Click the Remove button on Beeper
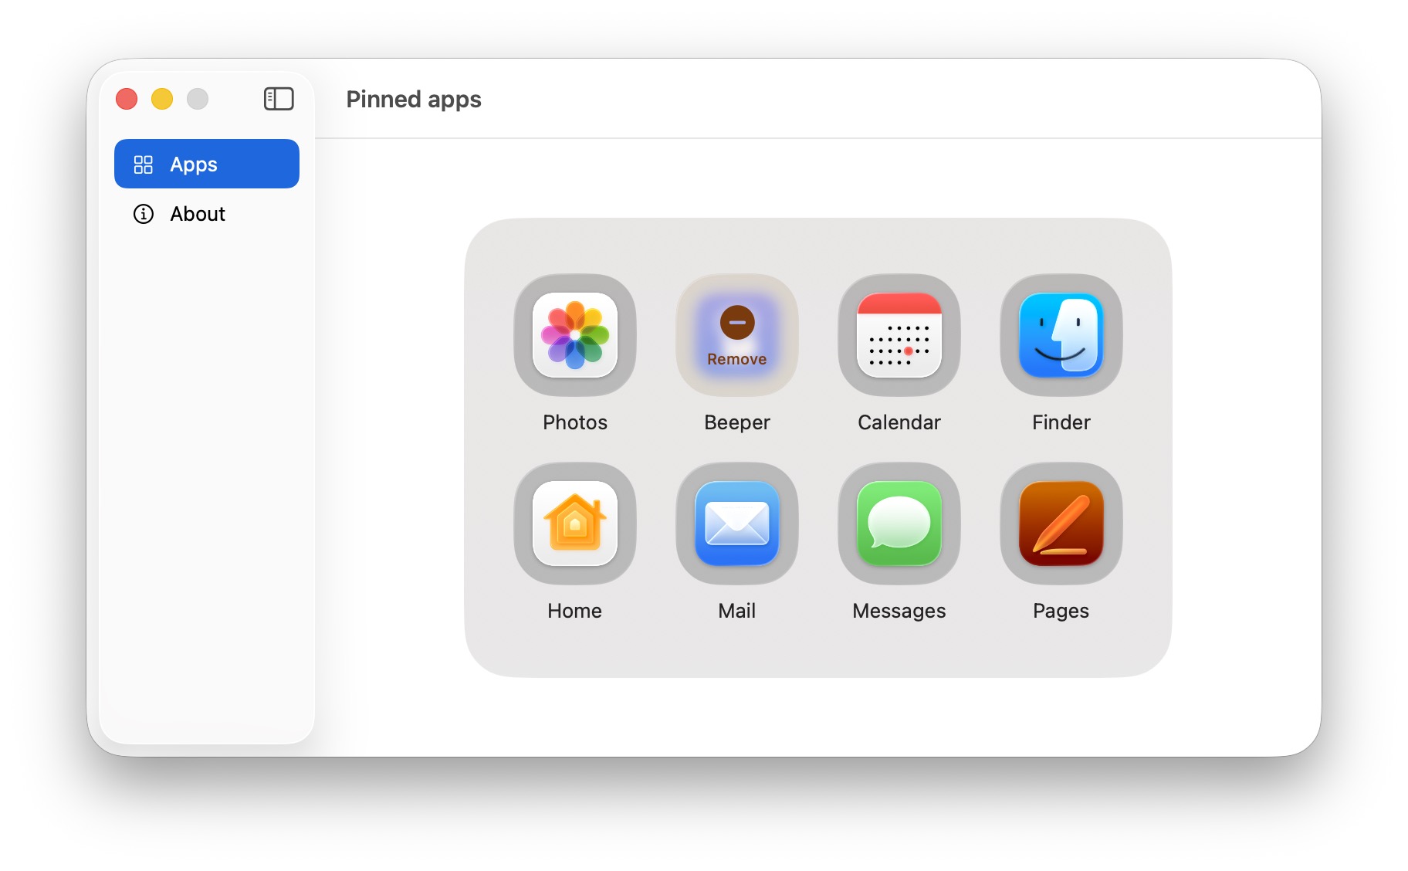This screenshot has height=871, width=1408. point(737,335)
